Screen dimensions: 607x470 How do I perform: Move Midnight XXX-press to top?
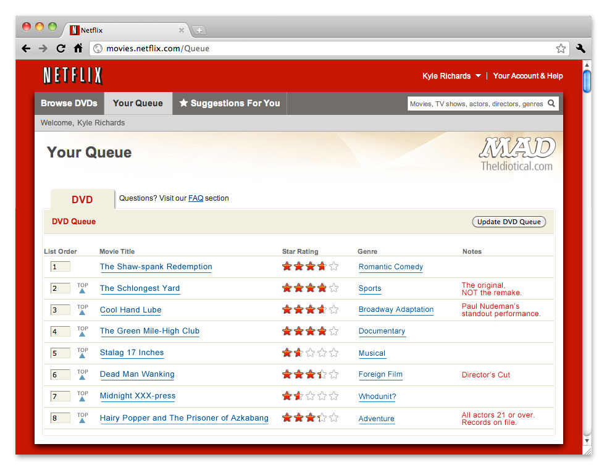coord(82,396)
